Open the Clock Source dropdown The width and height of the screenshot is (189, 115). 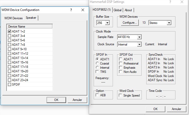[x=139, y=44]
